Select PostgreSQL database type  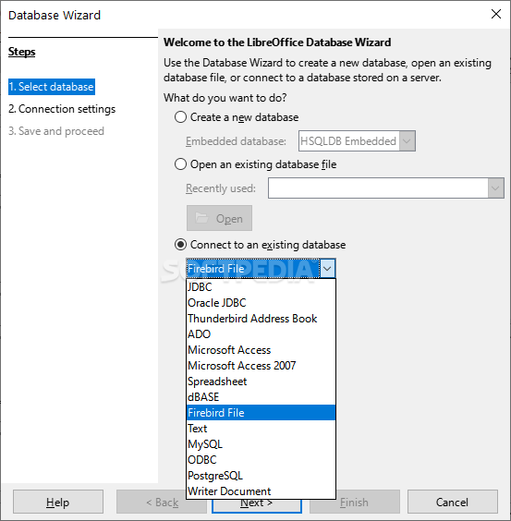pyautogui.click(x=261, y=476)
